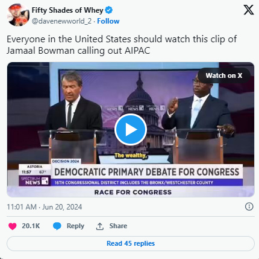Screen dimensions: 259x259
Task: Open the X logo icon
Action: (x=249, y=10)
